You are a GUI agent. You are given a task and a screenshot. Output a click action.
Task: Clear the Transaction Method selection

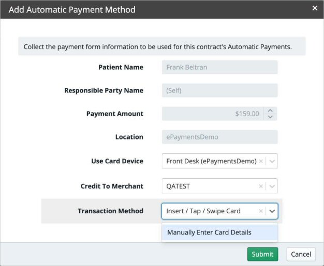coord(261,211)
